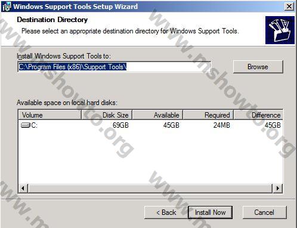The height and width of the screenshot is (228, 297).
Task: Click the 45GB available value
Action: tap(171, 125)
